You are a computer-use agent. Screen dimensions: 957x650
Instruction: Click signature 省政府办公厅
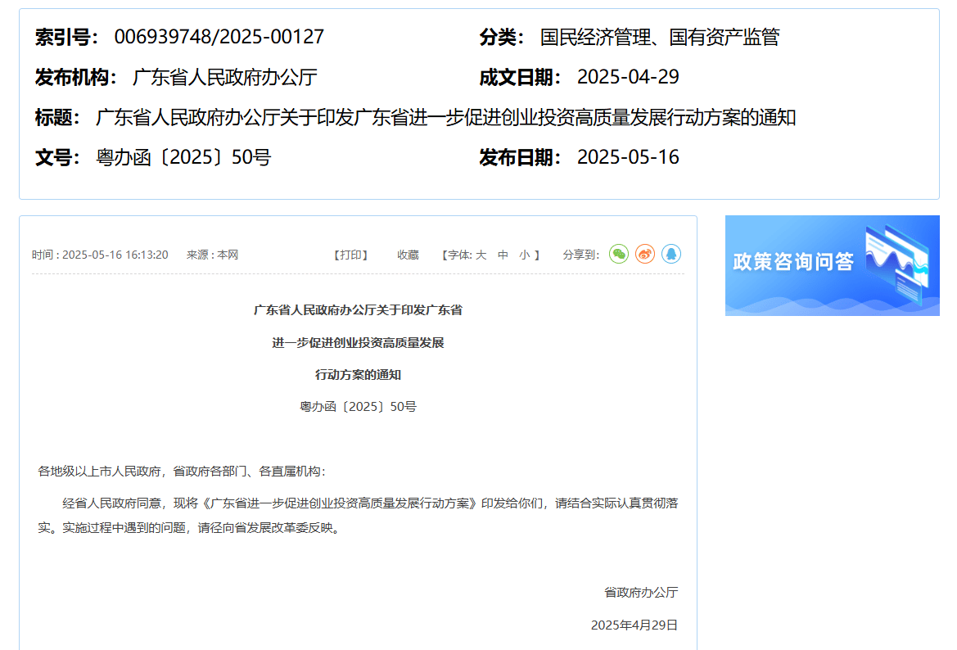tap(642, 592)
